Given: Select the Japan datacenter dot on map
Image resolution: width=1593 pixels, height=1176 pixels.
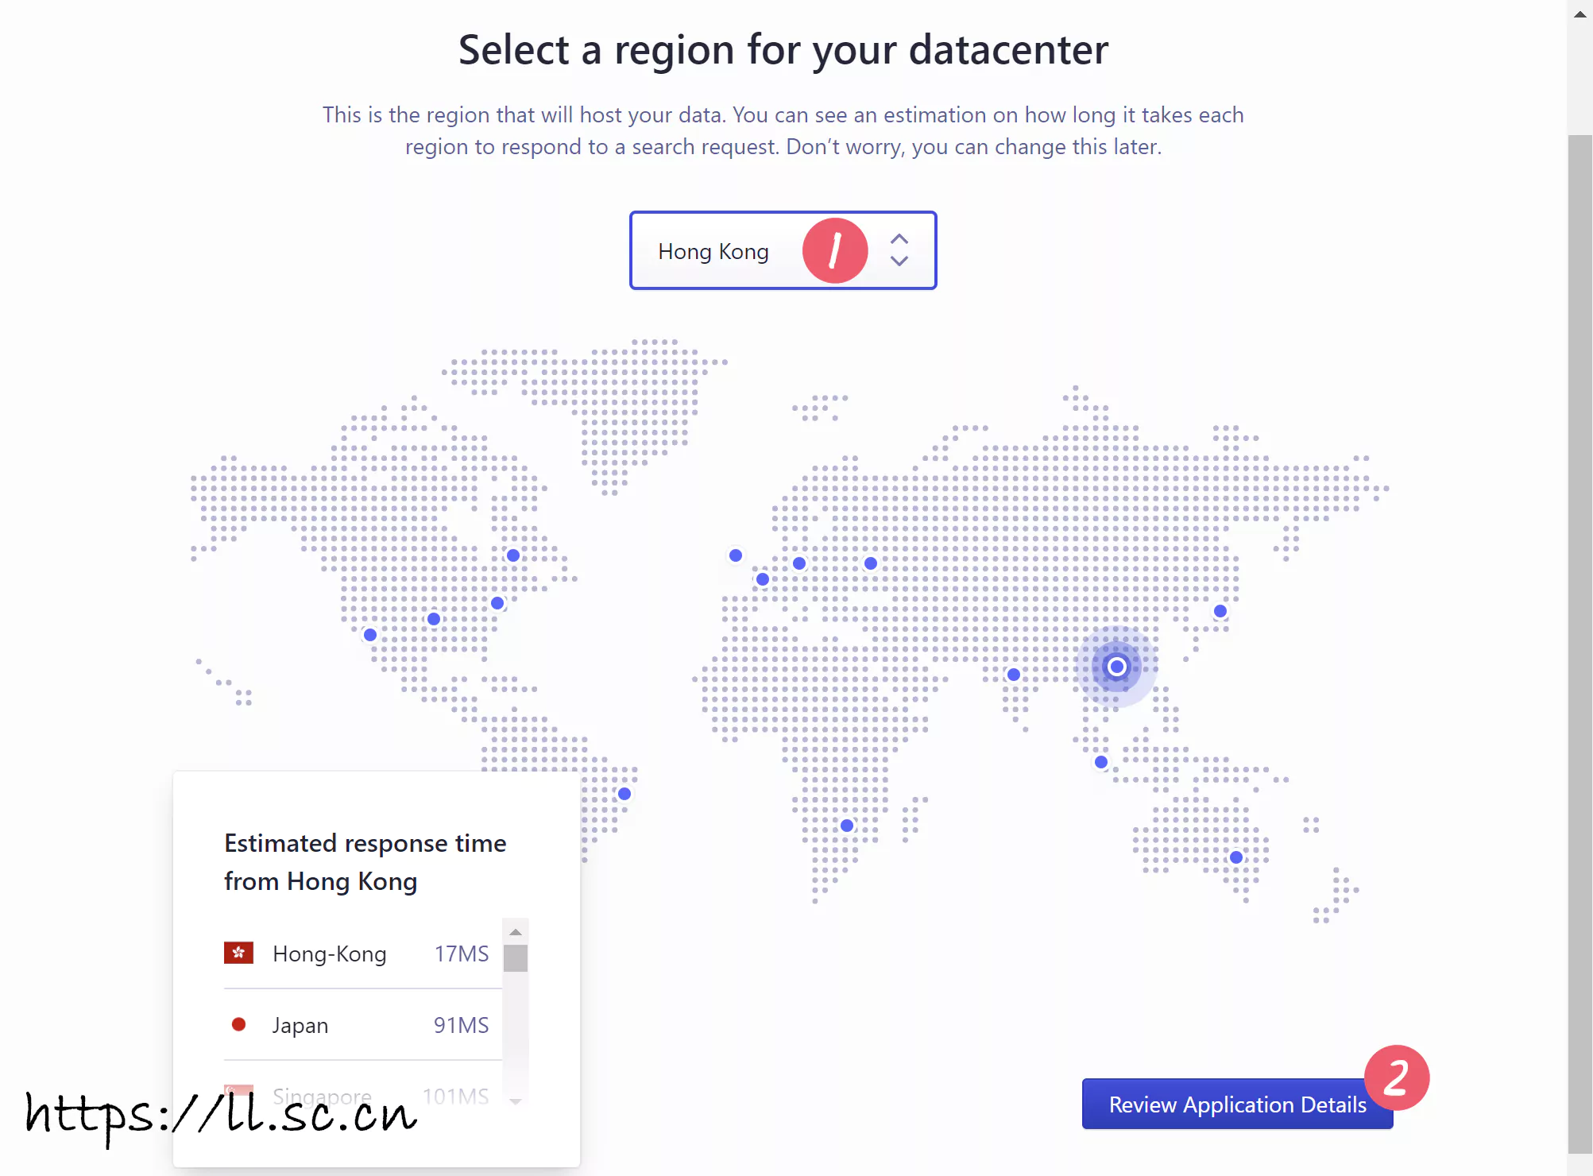Looking at the screenshot, I should click(x=1220, y=611).
